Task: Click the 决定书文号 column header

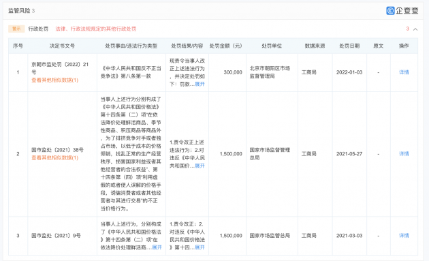Action: coord(62,46)
